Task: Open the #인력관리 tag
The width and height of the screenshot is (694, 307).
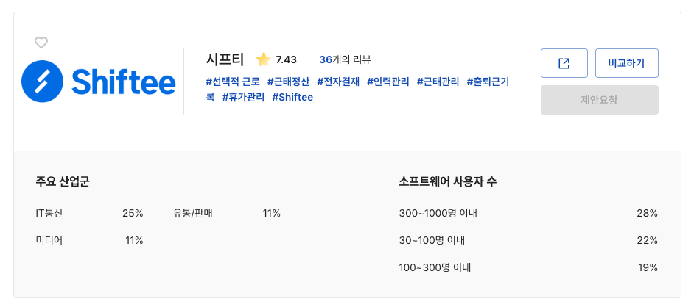Action: click(x=388, y=82)
